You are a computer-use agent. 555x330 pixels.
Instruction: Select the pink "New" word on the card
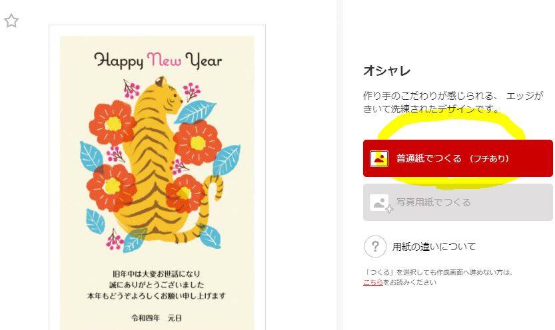click(x=164, y=59)
